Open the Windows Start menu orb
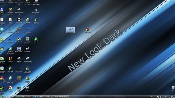The image size is (175, 98). click(1, 97)
